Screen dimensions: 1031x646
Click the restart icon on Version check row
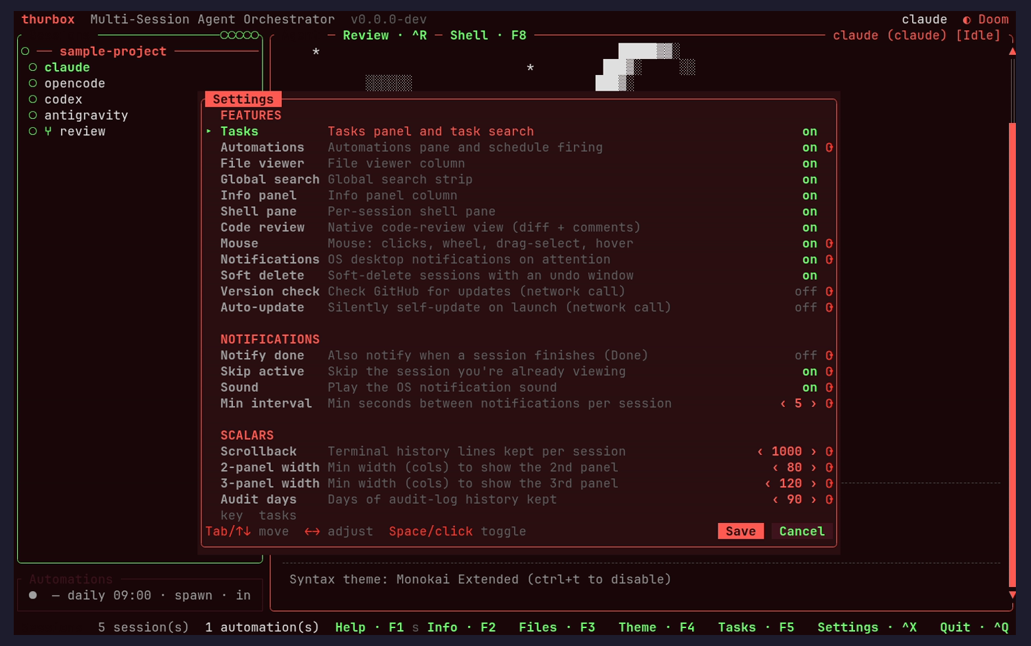(829, 291)
